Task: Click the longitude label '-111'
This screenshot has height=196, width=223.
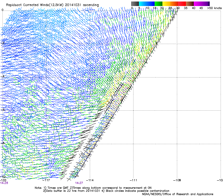Action: (x=133, y=180)
